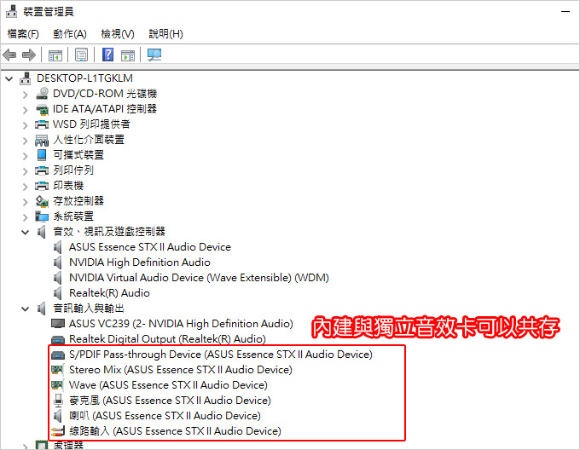Click the Back arrow toolbar icon

tap(9, 55)
